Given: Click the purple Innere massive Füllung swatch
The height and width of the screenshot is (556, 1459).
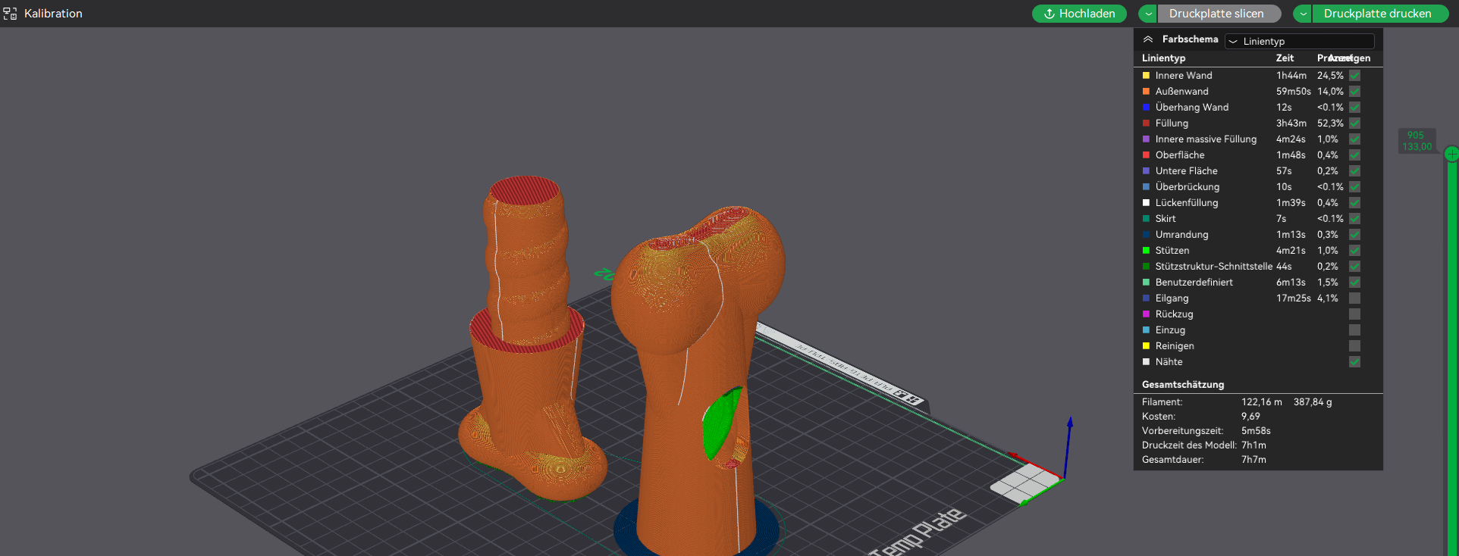Looking at the screenshot, I should 1147,139.
